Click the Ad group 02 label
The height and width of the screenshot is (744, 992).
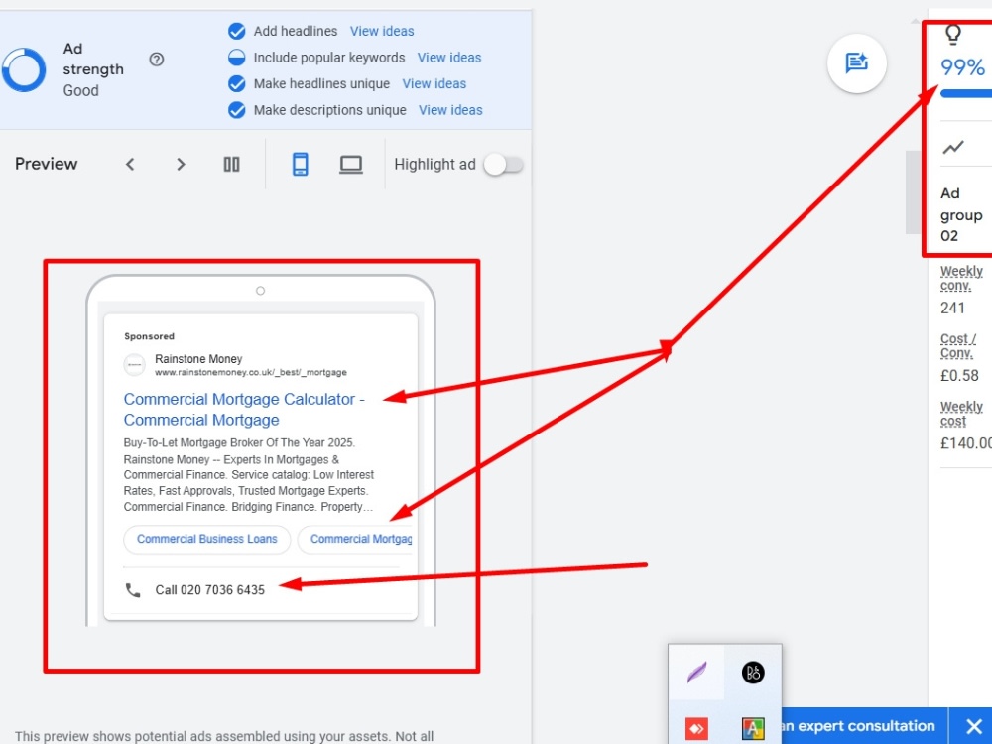(x=961, y=214)
